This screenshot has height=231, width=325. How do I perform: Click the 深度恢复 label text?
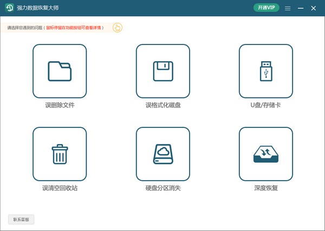(266, 188)
